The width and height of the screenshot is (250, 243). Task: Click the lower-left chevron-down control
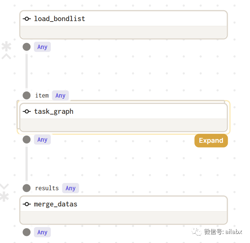[5, 187]
